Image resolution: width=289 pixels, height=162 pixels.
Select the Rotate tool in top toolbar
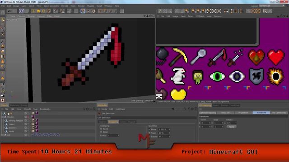click(x=43, y=11)
